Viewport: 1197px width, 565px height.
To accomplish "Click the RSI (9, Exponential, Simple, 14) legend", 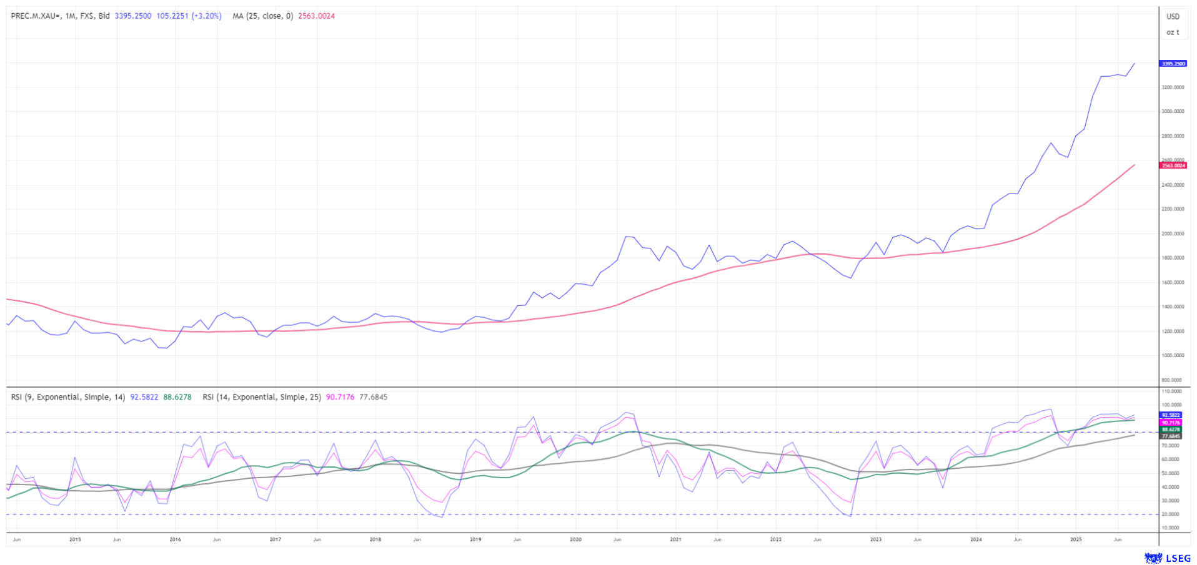I will [x=68, y=397].
